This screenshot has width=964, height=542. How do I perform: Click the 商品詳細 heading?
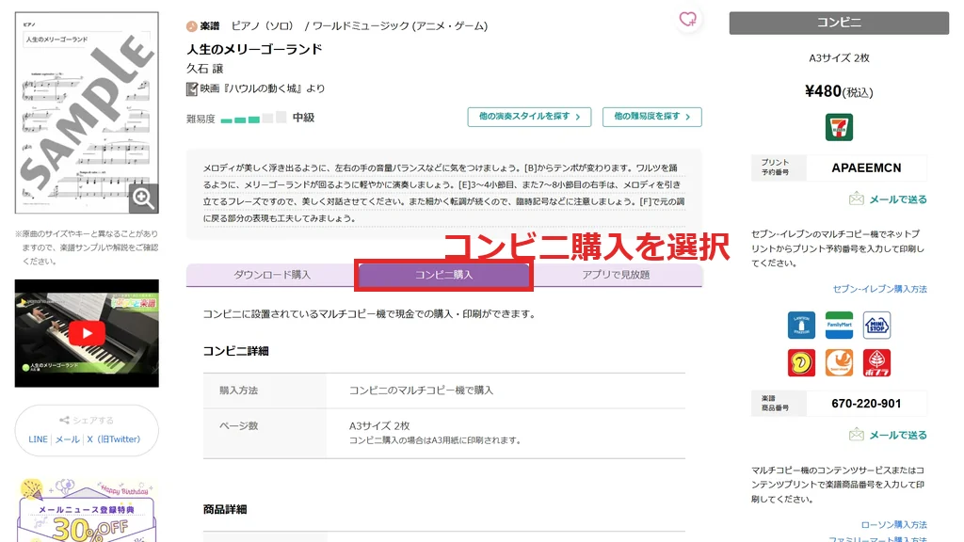(225, 509)
